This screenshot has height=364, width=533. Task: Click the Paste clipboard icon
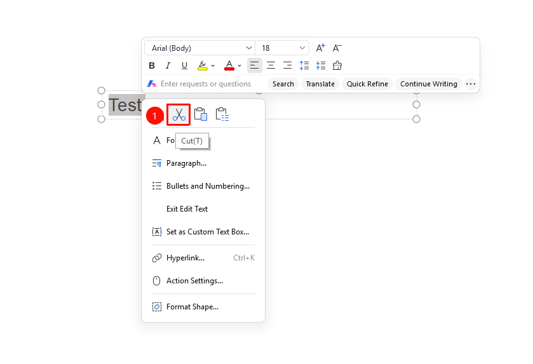pos(201,114)
